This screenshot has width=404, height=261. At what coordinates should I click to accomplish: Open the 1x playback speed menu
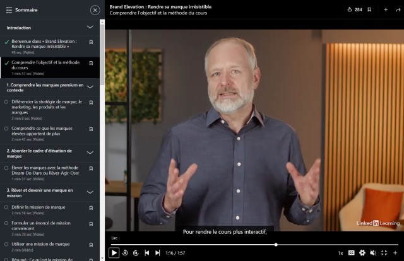(340, 253)
